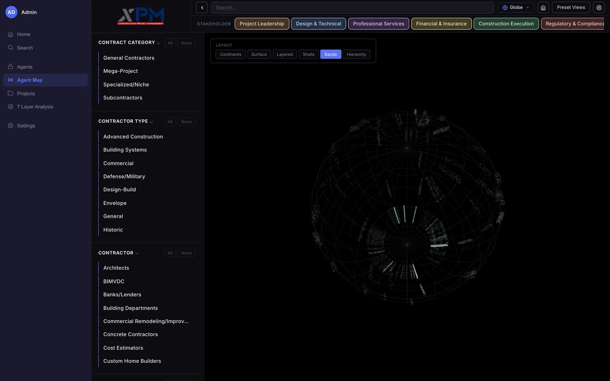610x381 pixels.
Task: Toggle Project Leadership stakeholder filter
Action: (262, 24)
